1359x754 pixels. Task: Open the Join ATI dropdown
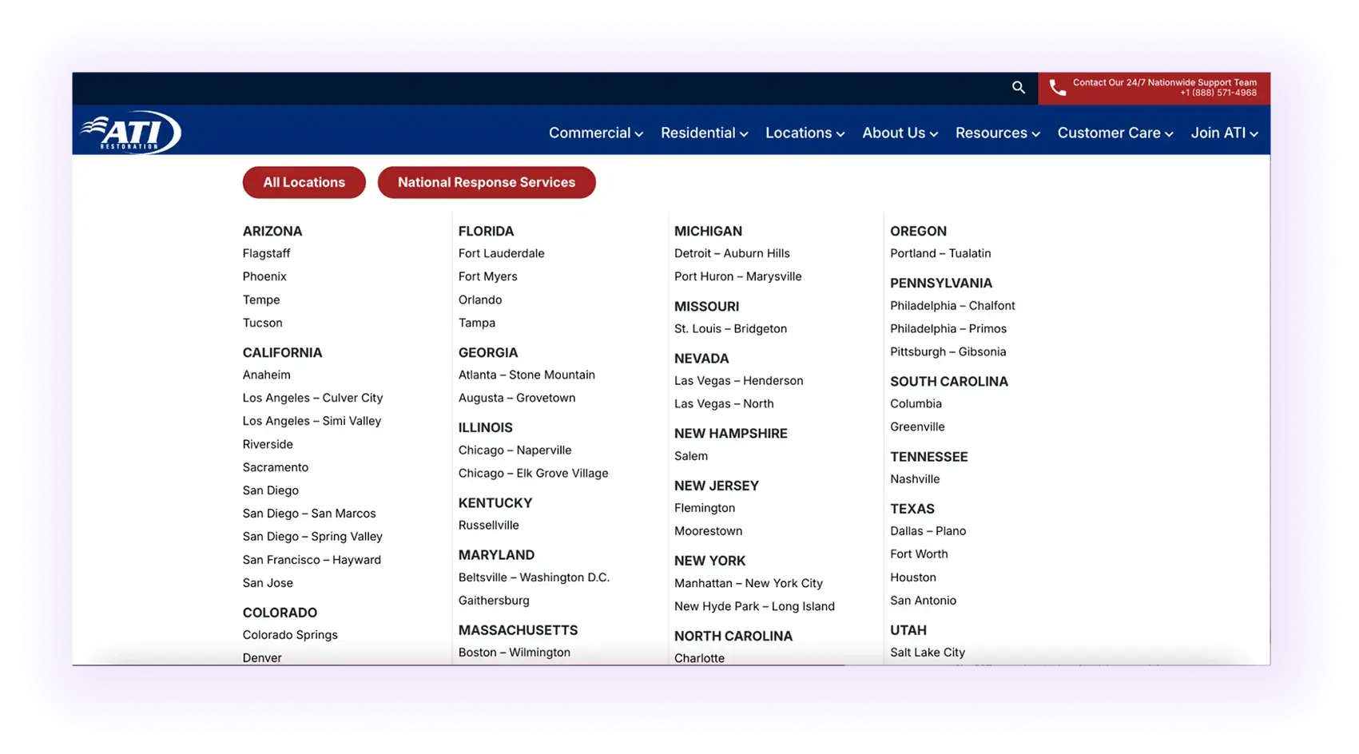click(x=1224, y=133)
